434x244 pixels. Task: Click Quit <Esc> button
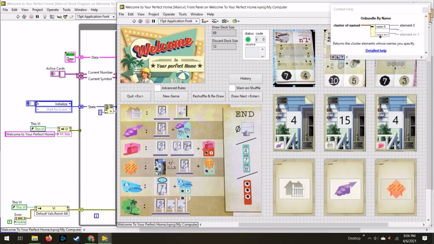[135, 96]
